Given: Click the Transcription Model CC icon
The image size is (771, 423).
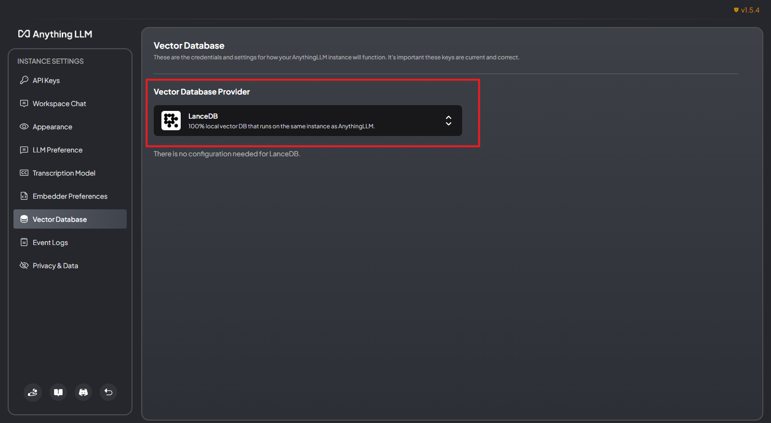Looking at the screenshot, I should (x=24, y=173).
